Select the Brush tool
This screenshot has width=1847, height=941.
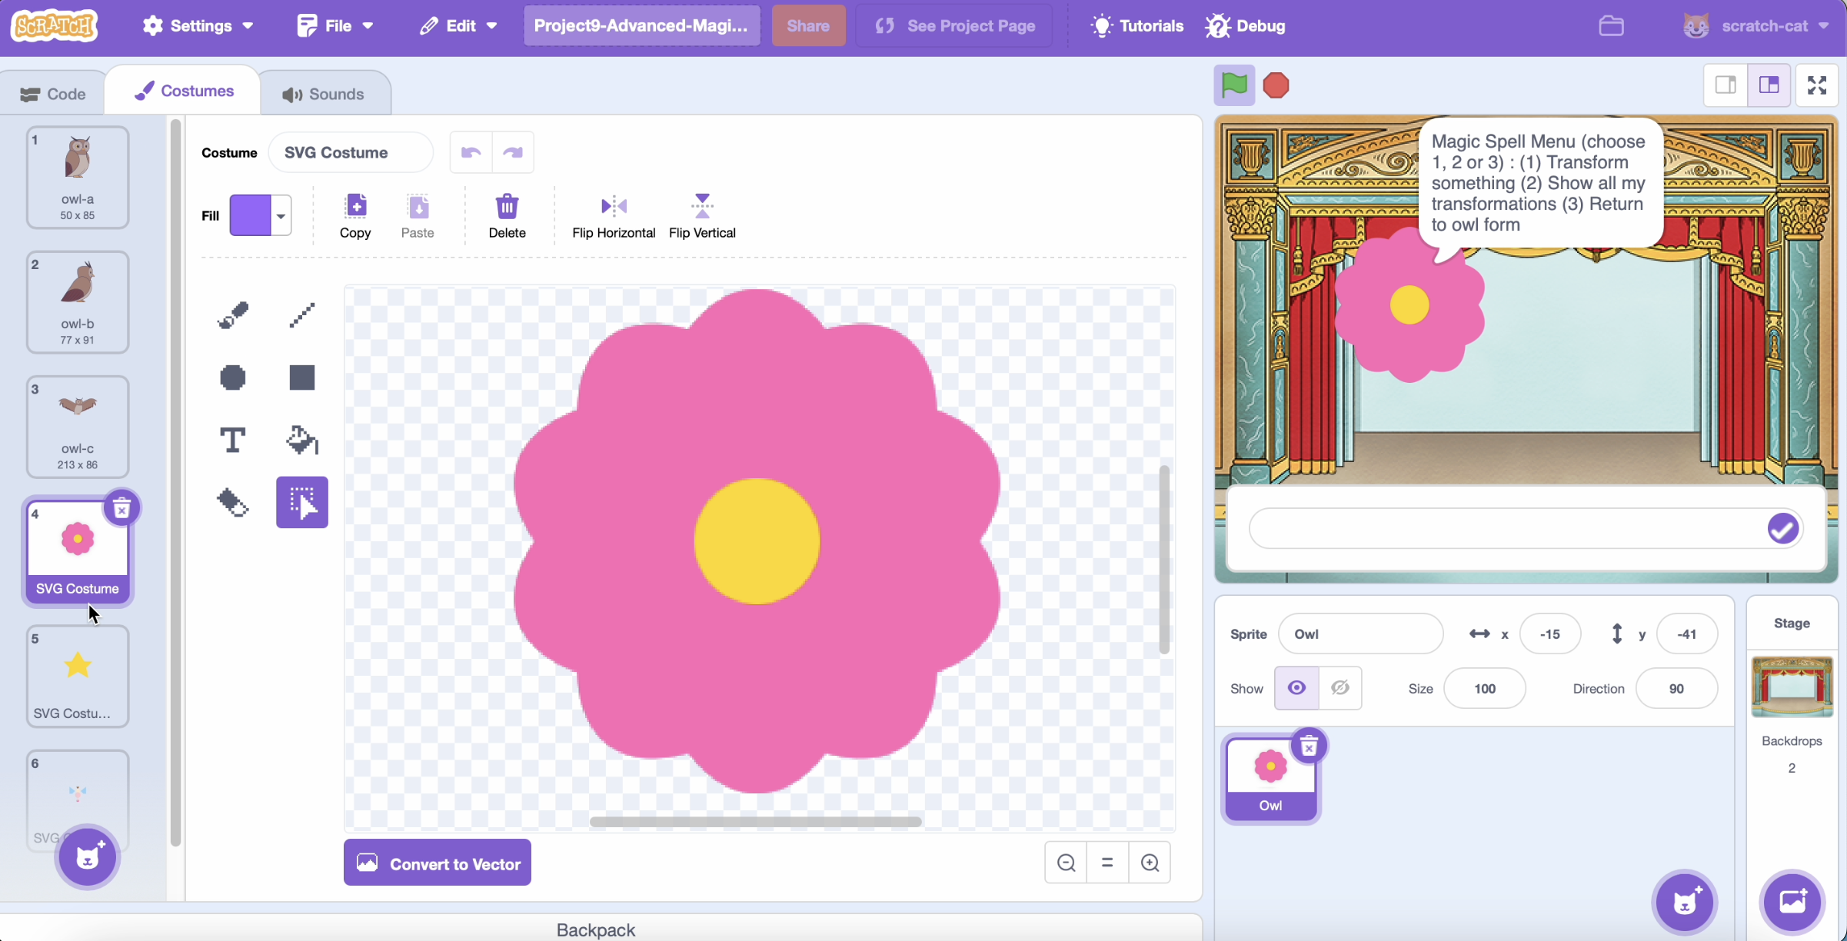coord(233,314)
